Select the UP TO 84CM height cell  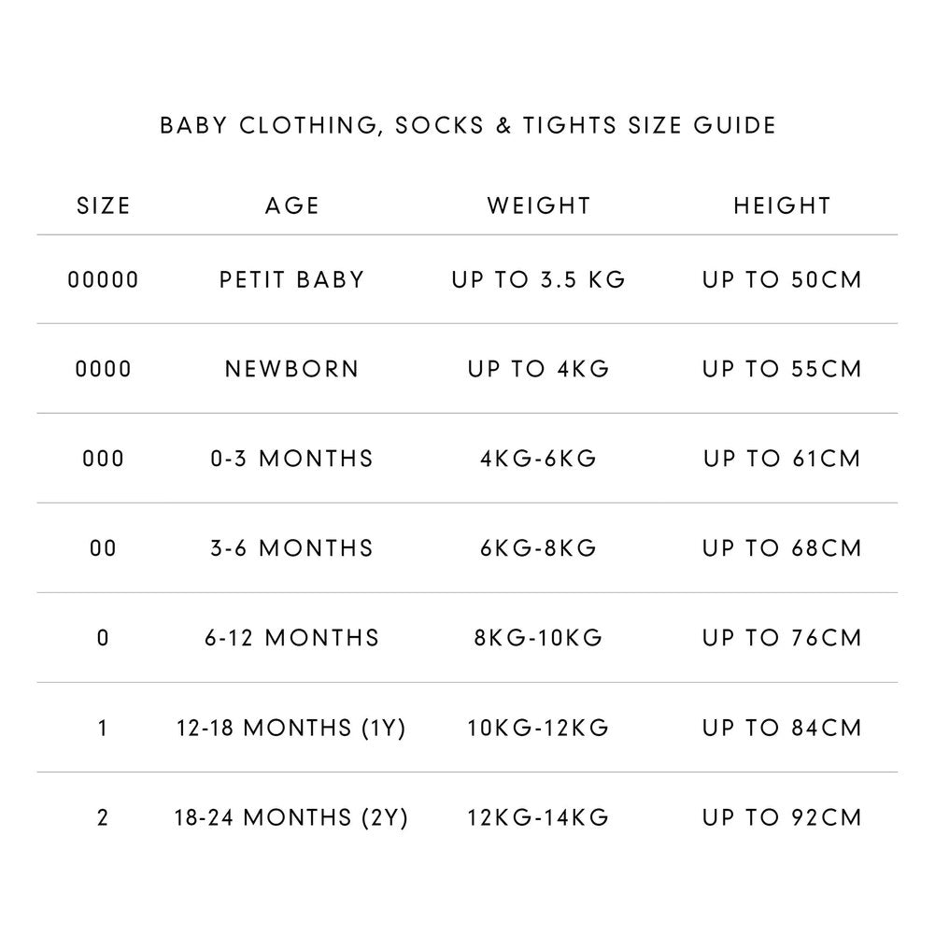click(782, 728)
